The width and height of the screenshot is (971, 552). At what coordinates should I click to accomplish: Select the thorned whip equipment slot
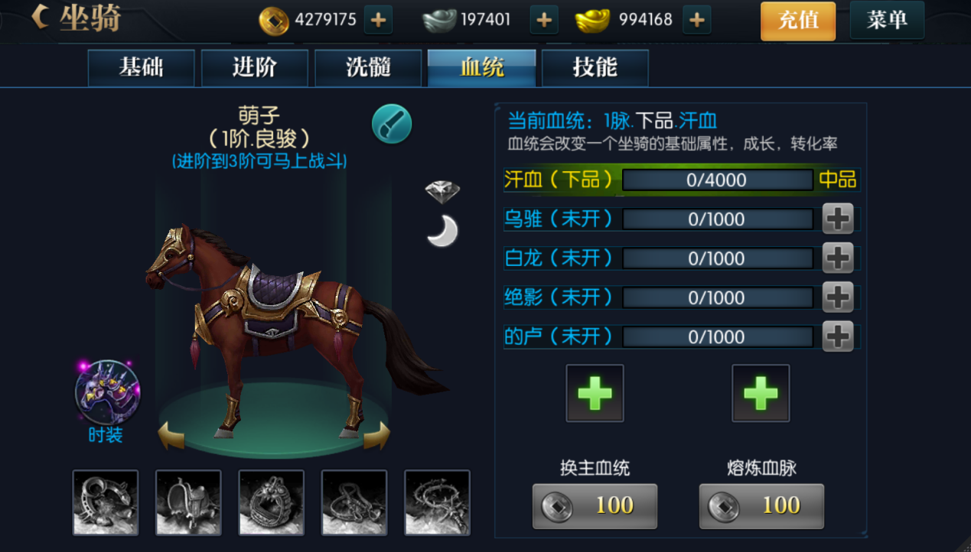437,502
